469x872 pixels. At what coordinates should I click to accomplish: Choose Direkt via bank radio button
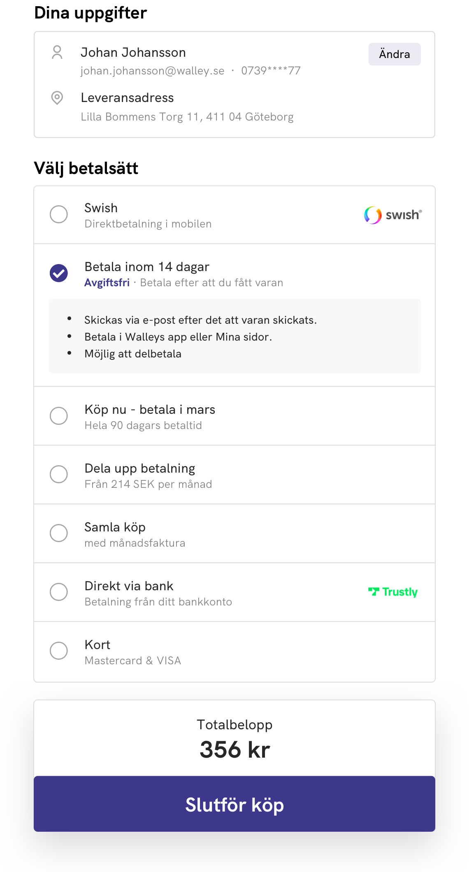point(59,592)
